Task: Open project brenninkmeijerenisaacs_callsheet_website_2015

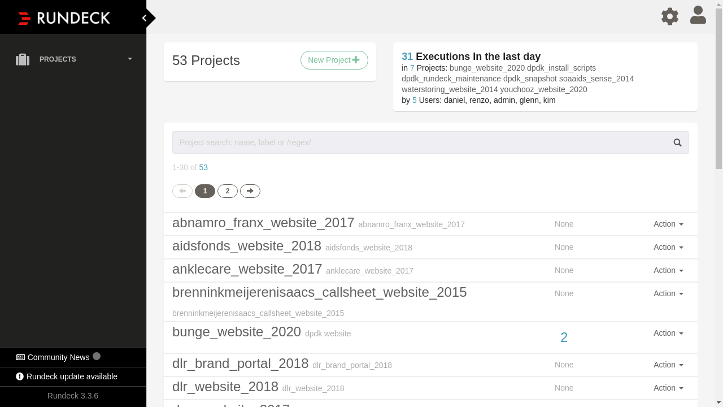Action: [x=320, y=292]
